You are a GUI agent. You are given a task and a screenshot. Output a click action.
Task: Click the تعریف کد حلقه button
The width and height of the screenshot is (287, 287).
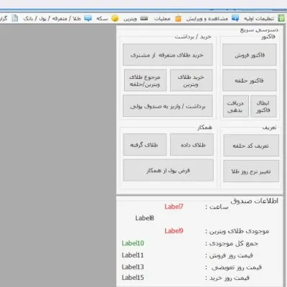[x=251, y=146]
